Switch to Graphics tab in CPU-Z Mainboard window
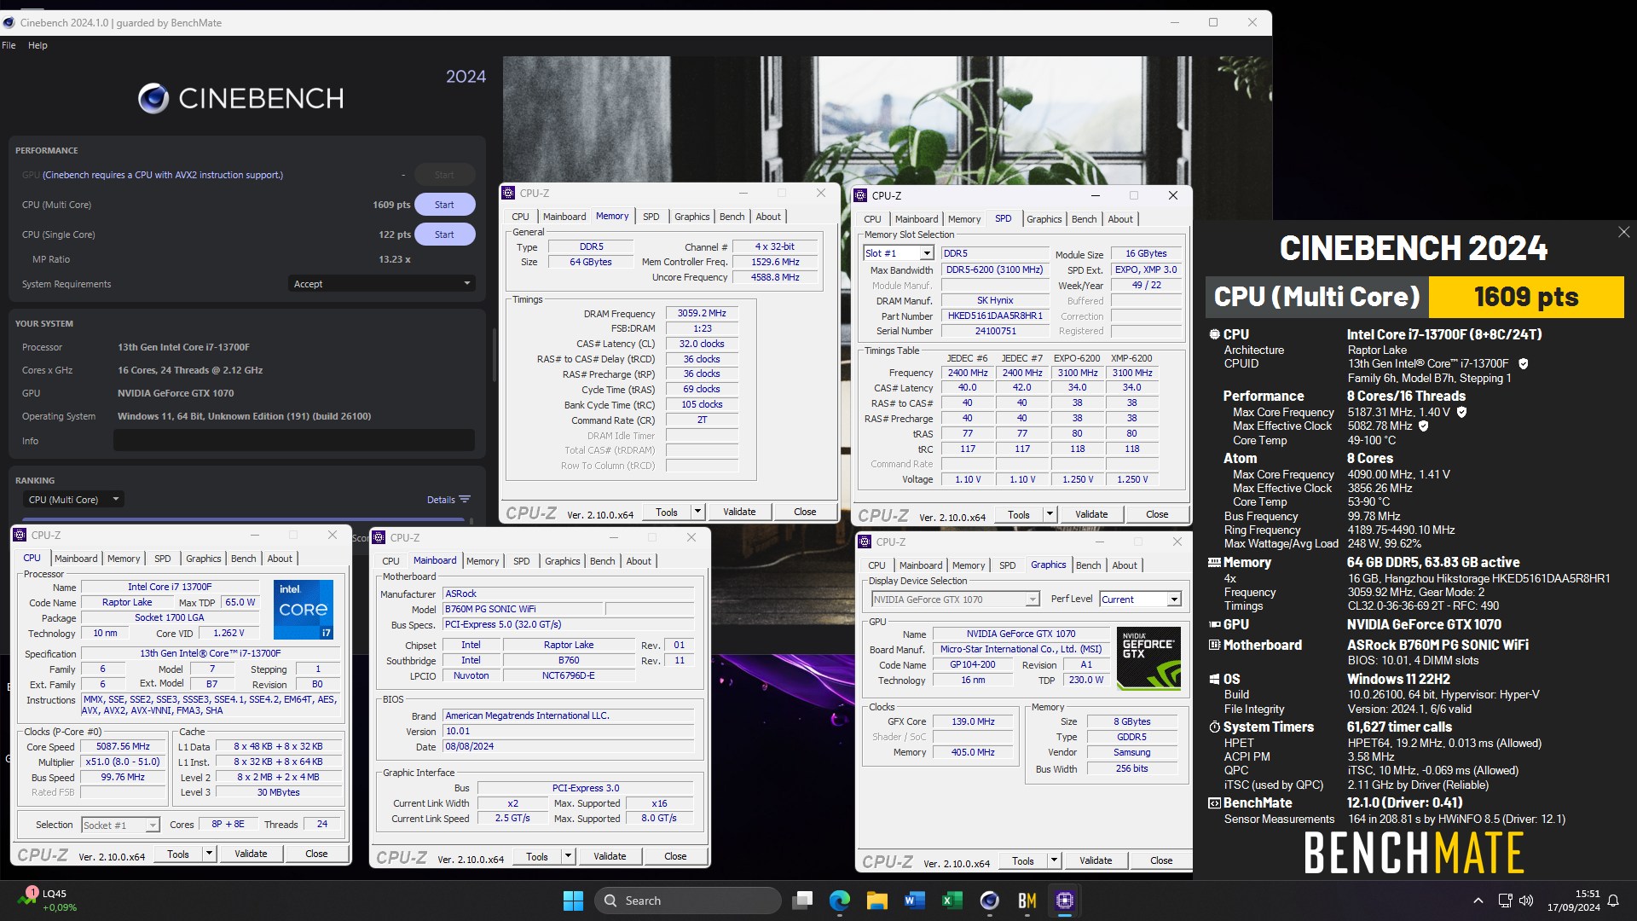 (562, 561)
